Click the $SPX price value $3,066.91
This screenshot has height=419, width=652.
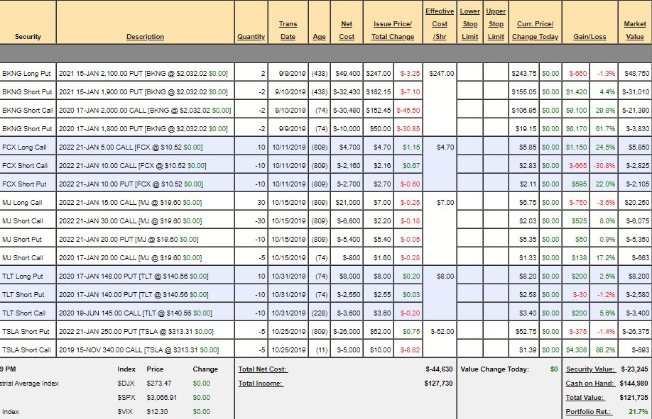point(162,398)
